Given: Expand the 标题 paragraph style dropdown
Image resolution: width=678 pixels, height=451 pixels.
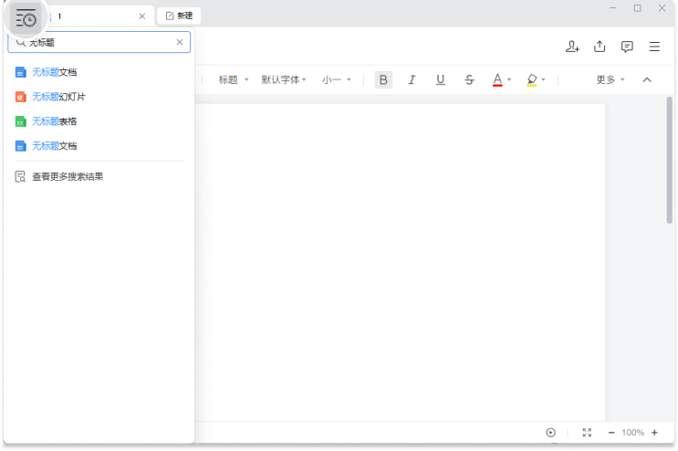Looking at the screenshot, I should coord(234,79).
